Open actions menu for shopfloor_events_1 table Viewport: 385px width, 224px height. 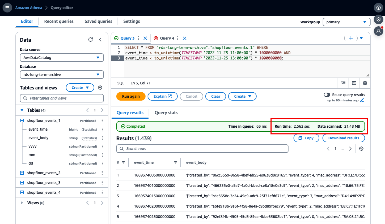coord(102,120)
